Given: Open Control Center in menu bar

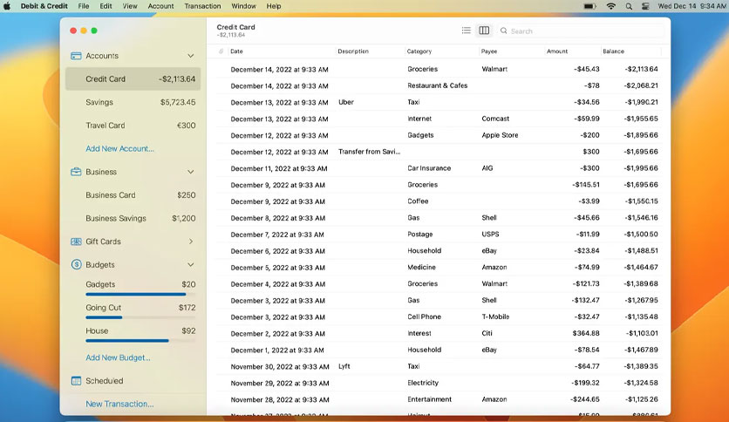Looking at the screenshot, I should coord(645,6).
